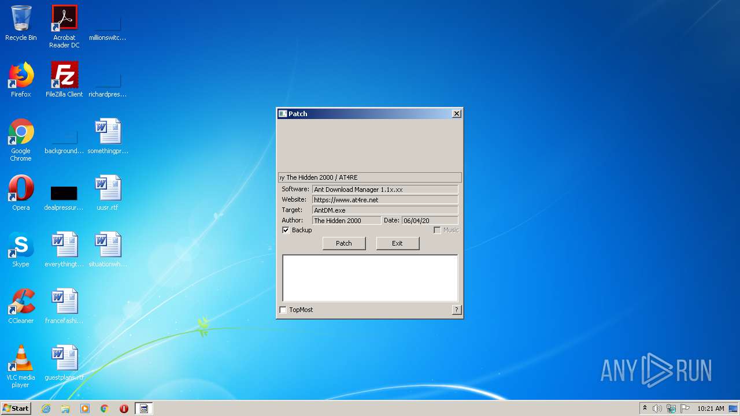Click the white log output box
The image size is (740, 416).
point(370,278)
